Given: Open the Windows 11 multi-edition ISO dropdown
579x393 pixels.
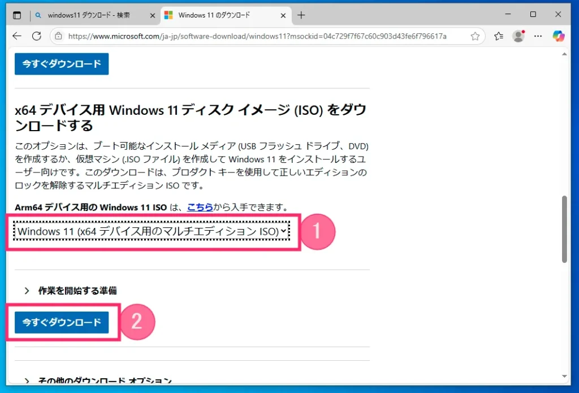Looking at the screenshot, I should point(152,231).
